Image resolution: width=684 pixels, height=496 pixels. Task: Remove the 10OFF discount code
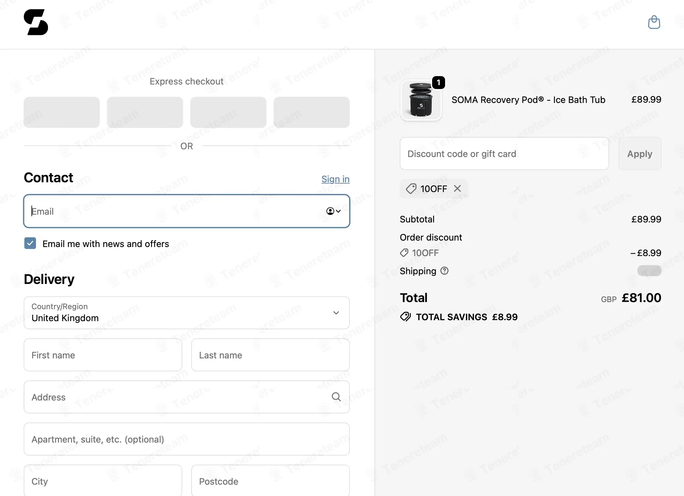point(457,188)
